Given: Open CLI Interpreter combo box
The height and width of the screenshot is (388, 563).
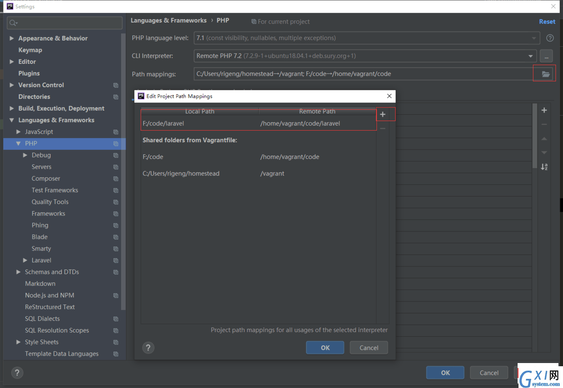Looking at the screenshot, I should click(365, 56).
